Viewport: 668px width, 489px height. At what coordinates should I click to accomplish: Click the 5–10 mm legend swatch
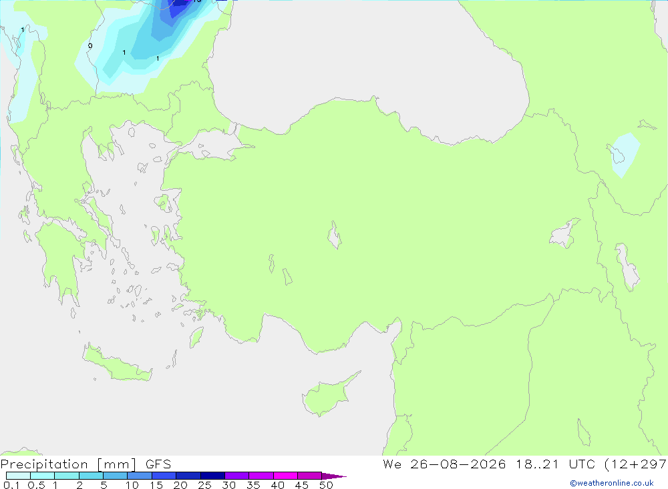115,476
